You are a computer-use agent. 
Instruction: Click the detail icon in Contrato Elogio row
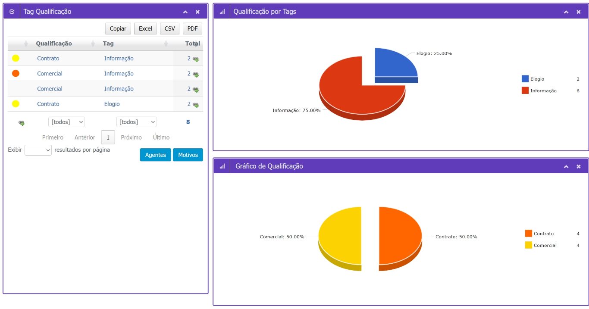(x=196, y=104)
